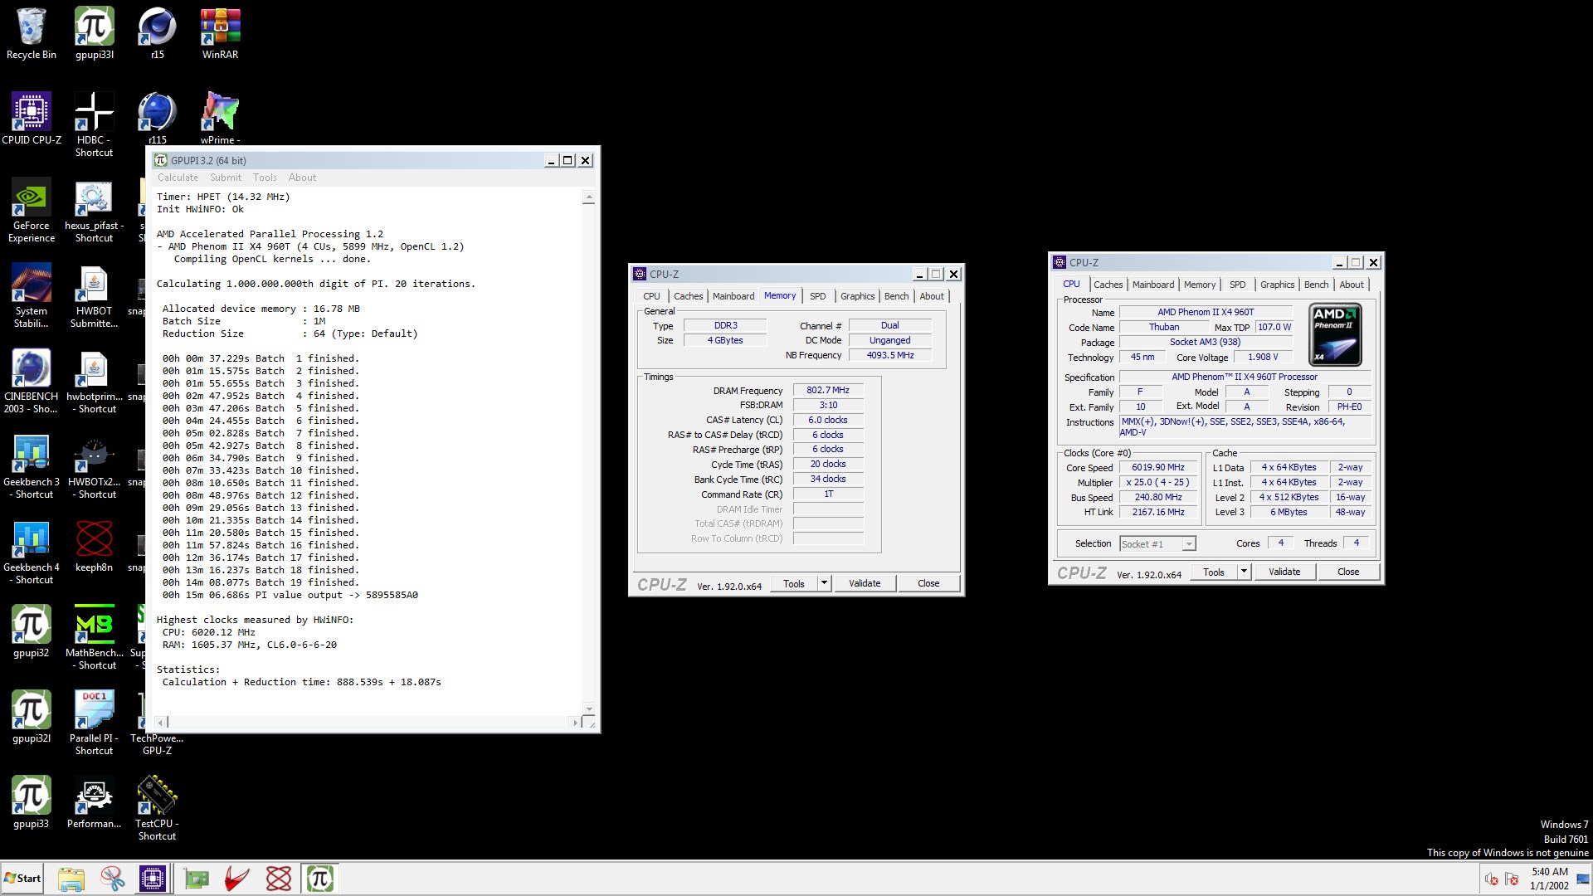Expand Tools dropdown arrow in Memory CPU-Z window
This screenshot has width=1593, height=896.
[824, 583]
